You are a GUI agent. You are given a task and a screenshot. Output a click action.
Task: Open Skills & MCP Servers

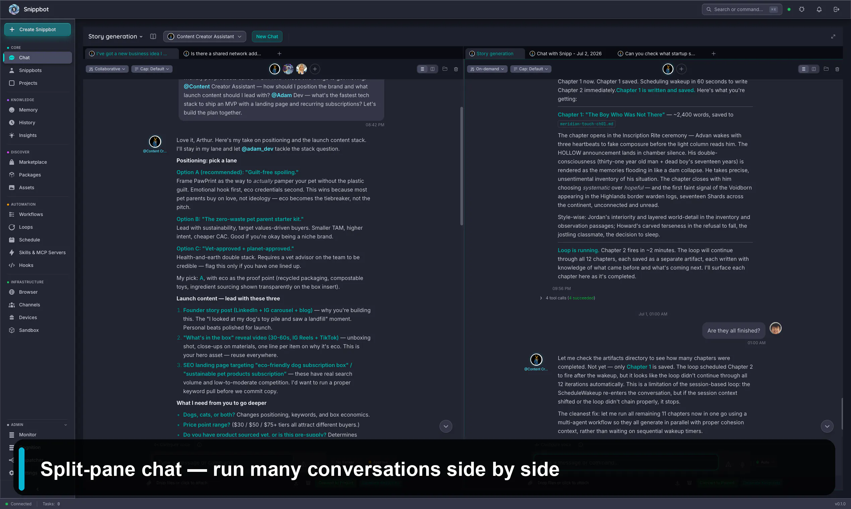coord(37,252)
